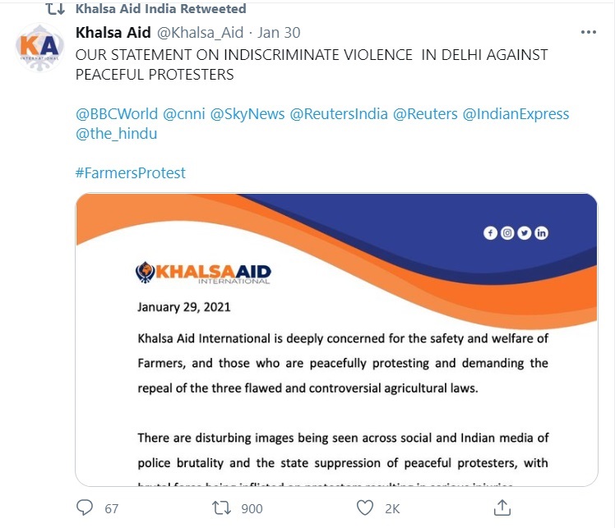Open the Jan 30 tweet timestamp
Viewport: 615px width, 528px height.
(279, 33)
